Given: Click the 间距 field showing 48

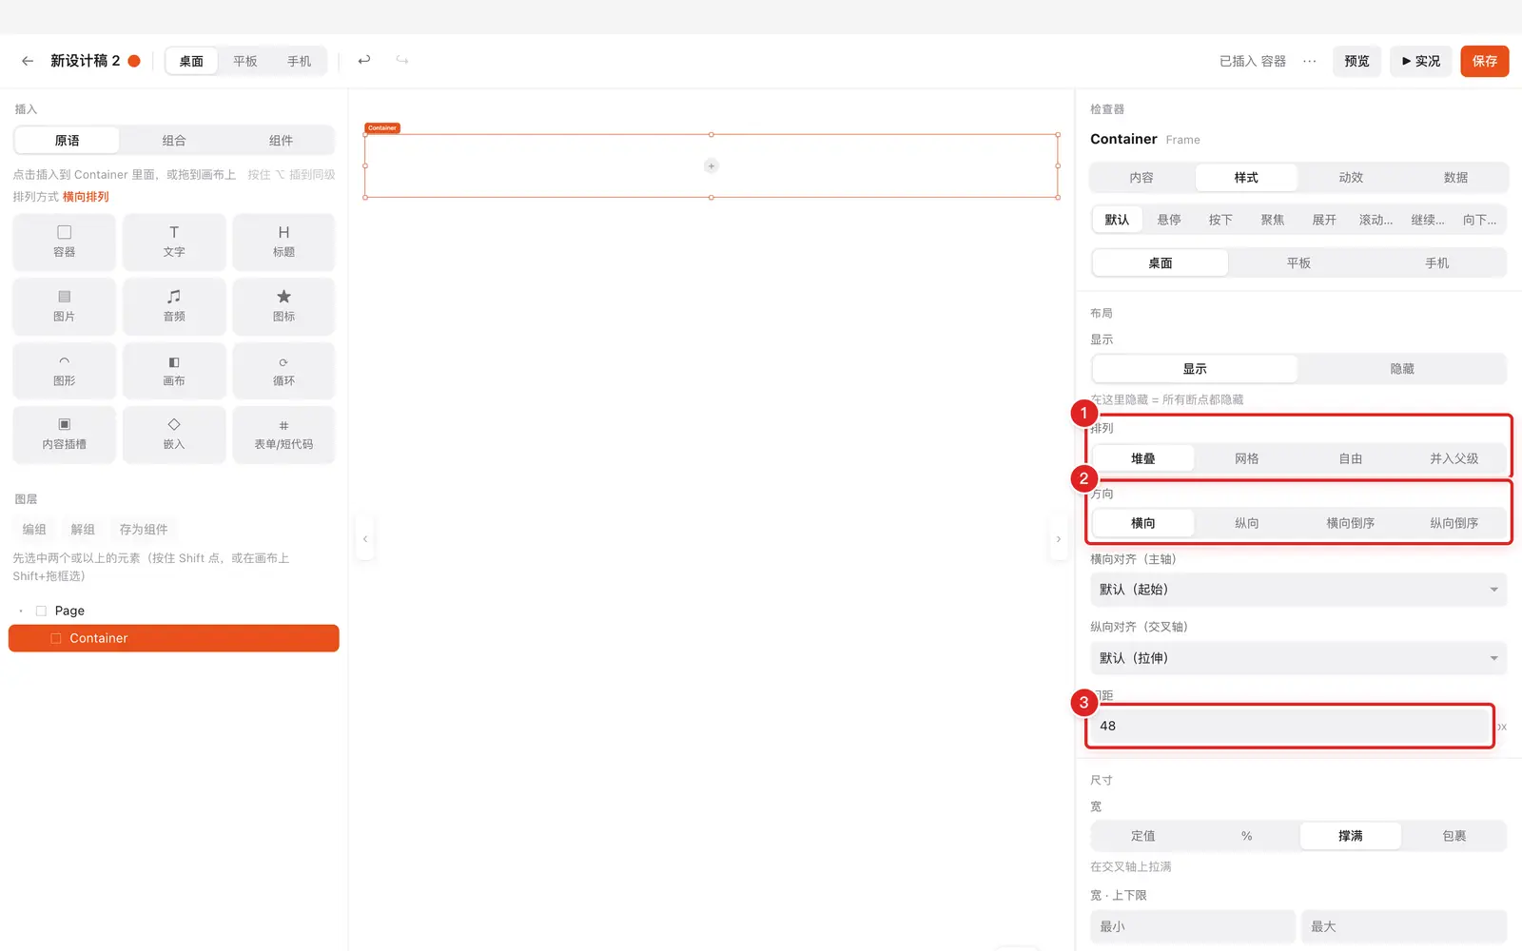Looking at the screenshot, I should (x=1290, y=726).
